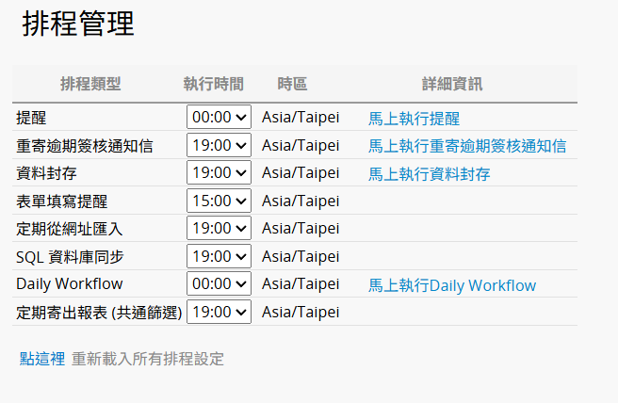This screenshot has height=403, width=618.
Task: Click the 排程類型 column header
Action: click(90, 84)
